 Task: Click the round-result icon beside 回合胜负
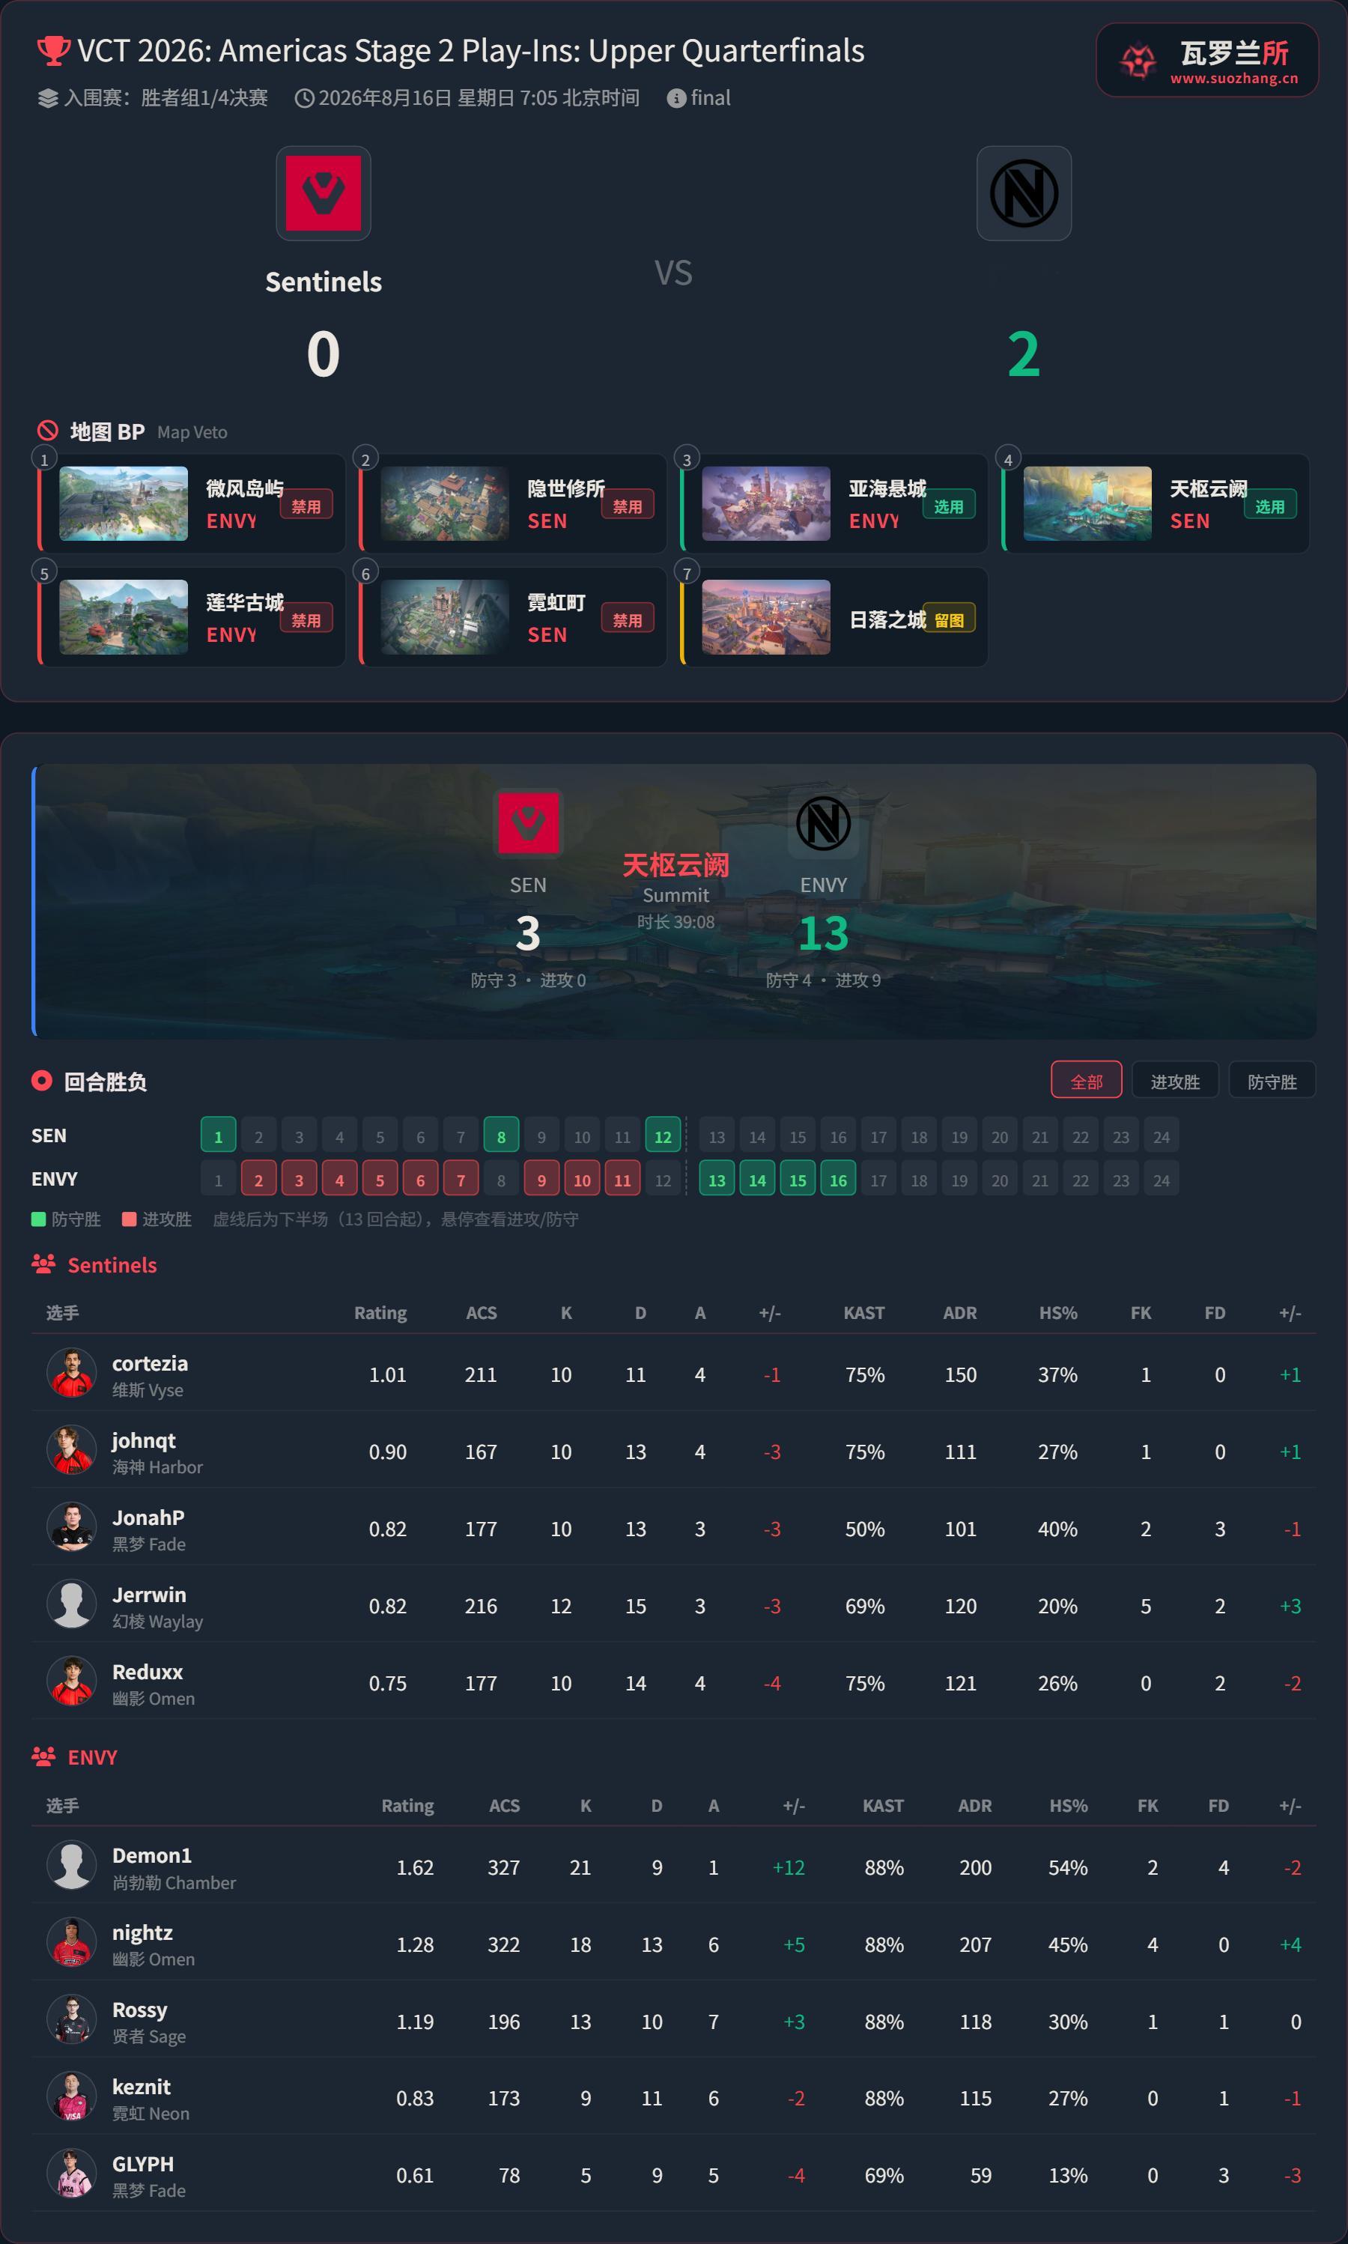point(42,1081)
